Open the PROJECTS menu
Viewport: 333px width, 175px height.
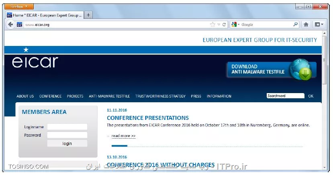[x=75, y=96]
